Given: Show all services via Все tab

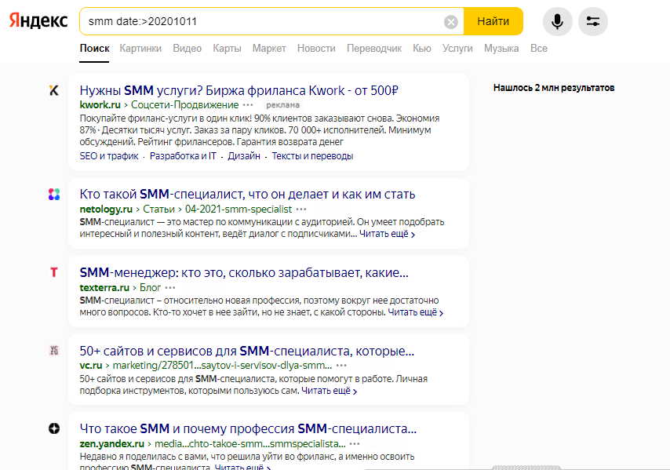Looking at the screenshot, I should pos(539,49).
